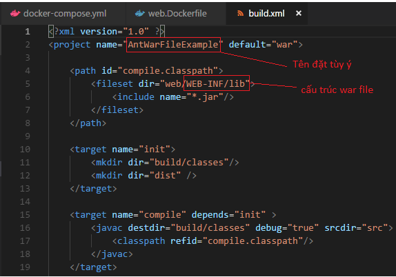Place cursor on AntWarFileExample project name
Viewport: 396px width, 277px height.
pyautogui.click(x=173, y=45)
